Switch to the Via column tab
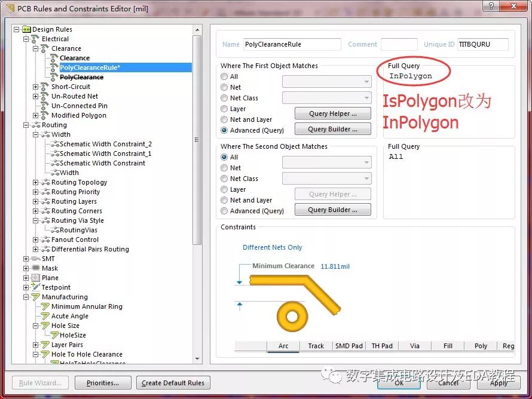 click(415, 346)
